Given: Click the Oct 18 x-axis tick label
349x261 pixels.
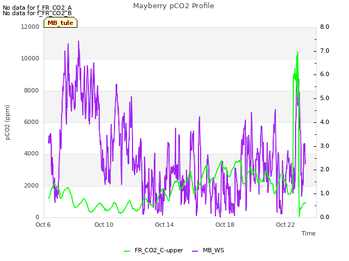Looking at the screenshot, I should click(225, 225).
